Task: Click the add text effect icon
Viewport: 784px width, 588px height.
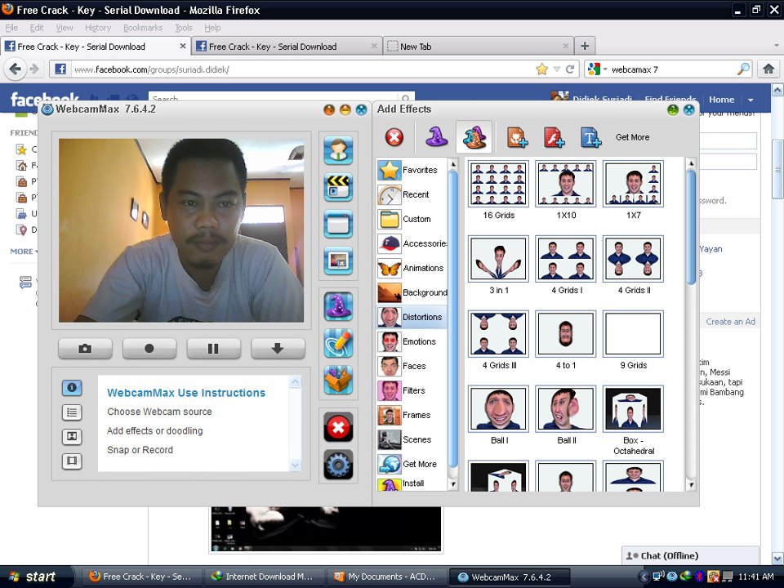Action: click(x=590, y=137)
